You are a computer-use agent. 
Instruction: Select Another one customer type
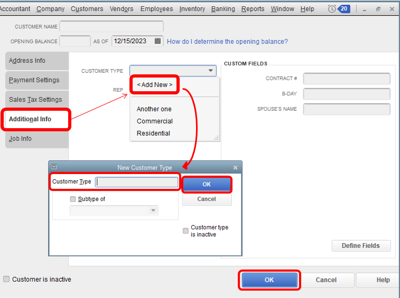coord(154,109)
